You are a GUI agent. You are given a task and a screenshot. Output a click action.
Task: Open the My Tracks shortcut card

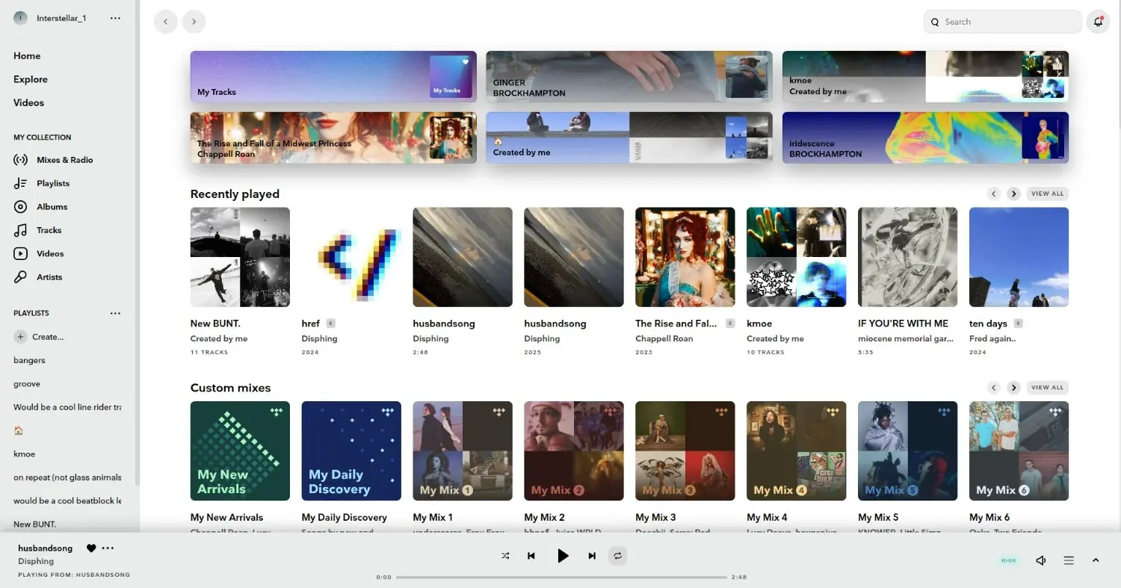point(333,76)
